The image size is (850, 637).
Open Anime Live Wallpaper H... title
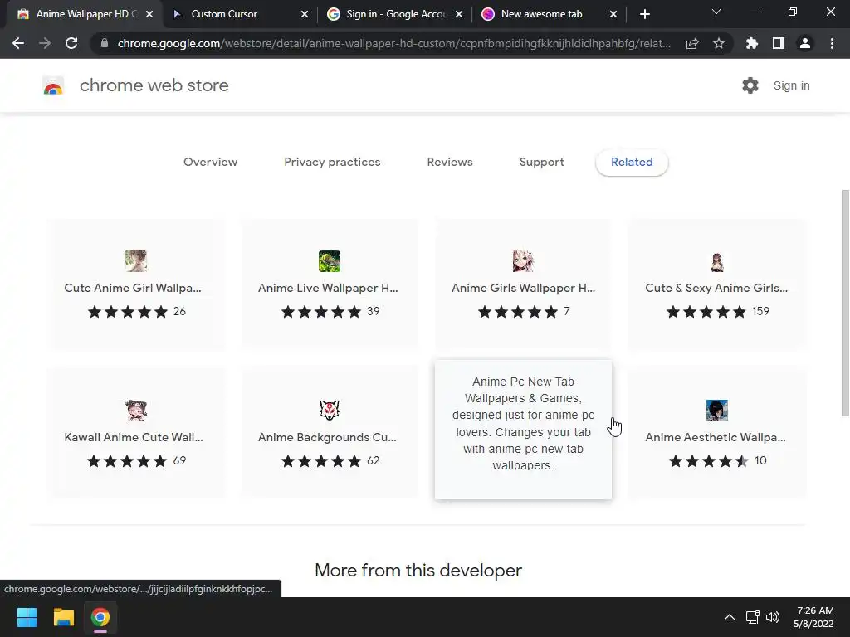click(328, 288)
